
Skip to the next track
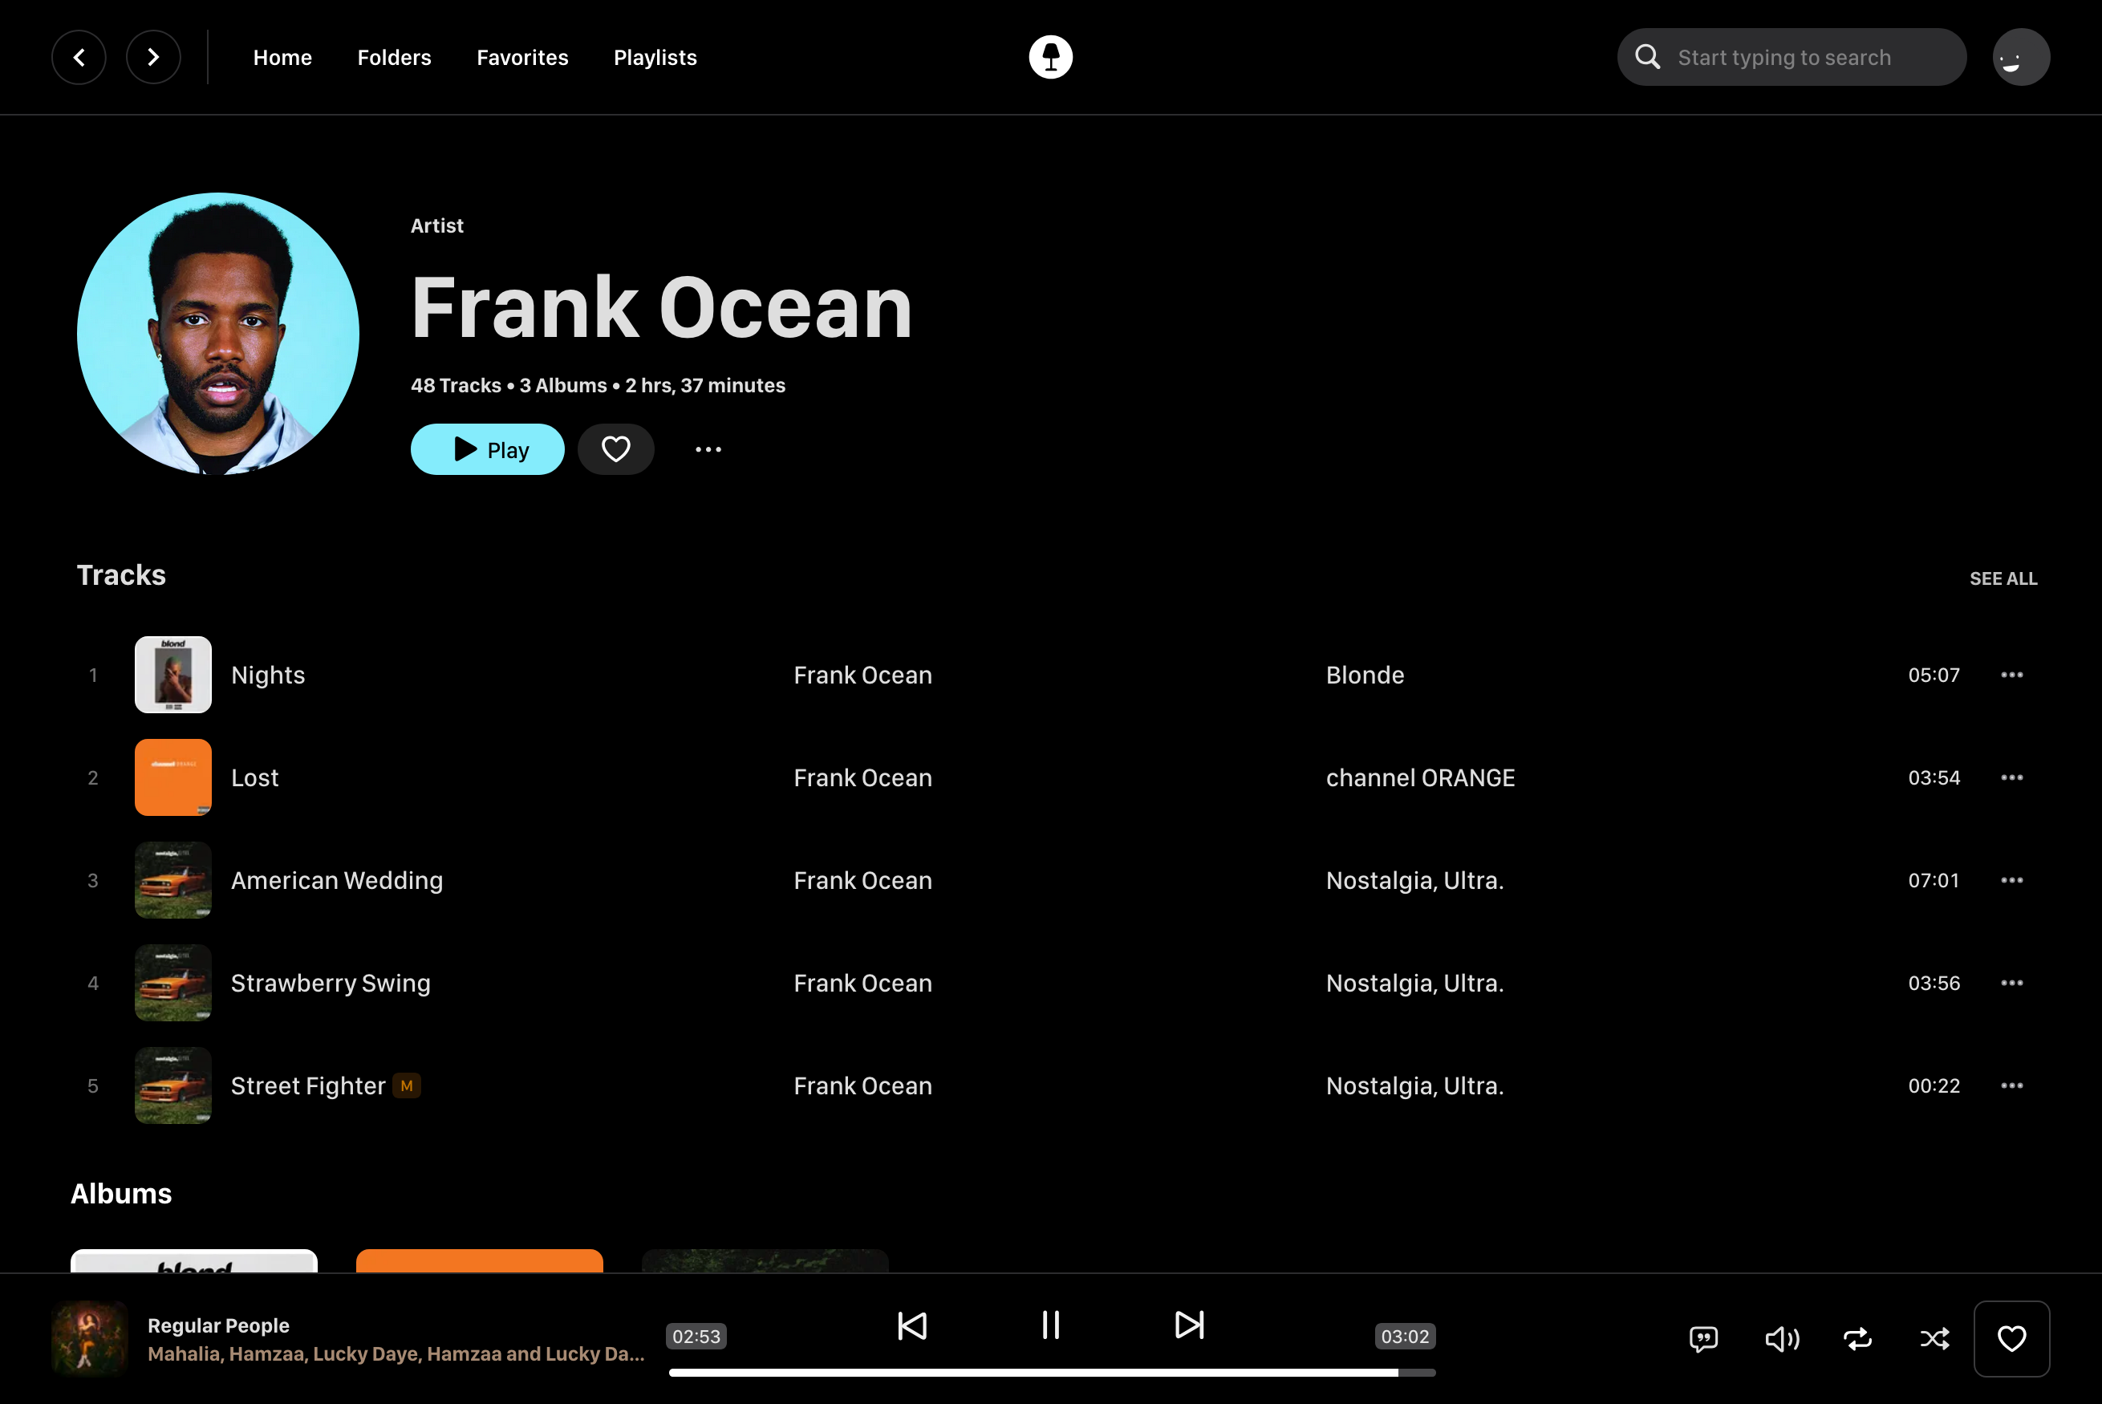(x=1189, y=1325)
